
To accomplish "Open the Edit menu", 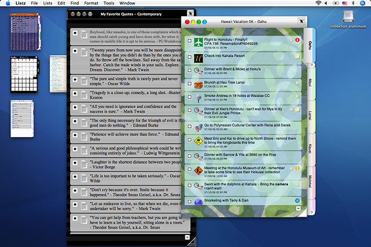I will click(61, 3).
